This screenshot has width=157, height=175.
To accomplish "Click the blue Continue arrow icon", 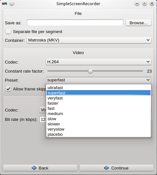I will (x=107, y=168).
